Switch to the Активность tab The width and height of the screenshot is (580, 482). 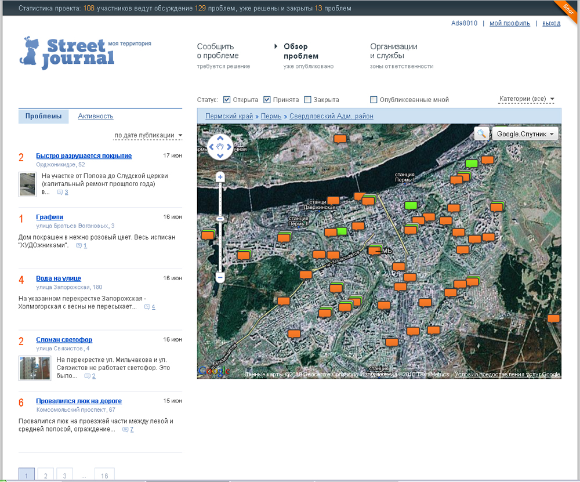click(96, 116)
